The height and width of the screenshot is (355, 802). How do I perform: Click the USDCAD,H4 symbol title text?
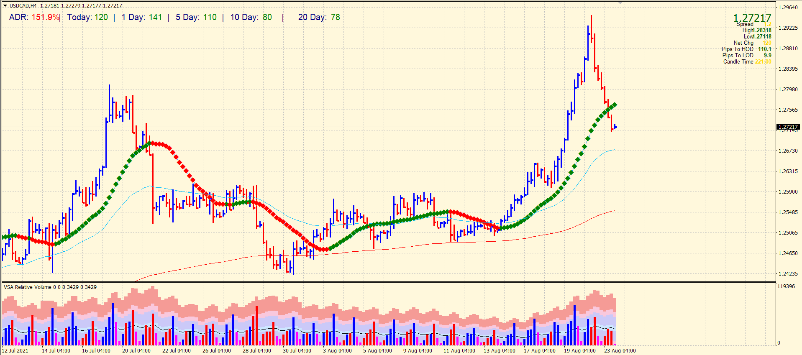pyautogui.click(x=23, y=6)
